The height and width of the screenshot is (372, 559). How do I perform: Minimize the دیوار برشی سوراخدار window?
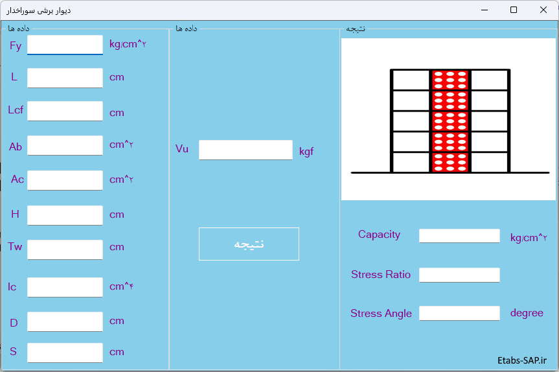click(x=484, y=10)
